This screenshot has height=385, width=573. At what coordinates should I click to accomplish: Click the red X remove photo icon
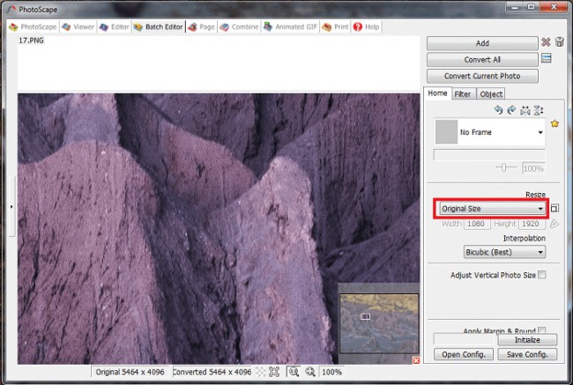tap(546, 42)
